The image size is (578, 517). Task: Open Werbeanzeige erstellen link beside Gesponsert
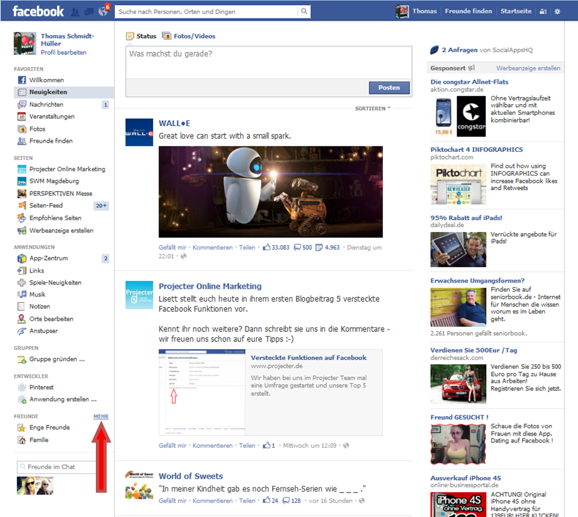528,68
